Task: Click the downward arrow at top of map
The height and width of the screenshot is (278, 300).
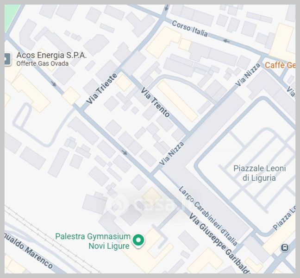Action: 167,7
